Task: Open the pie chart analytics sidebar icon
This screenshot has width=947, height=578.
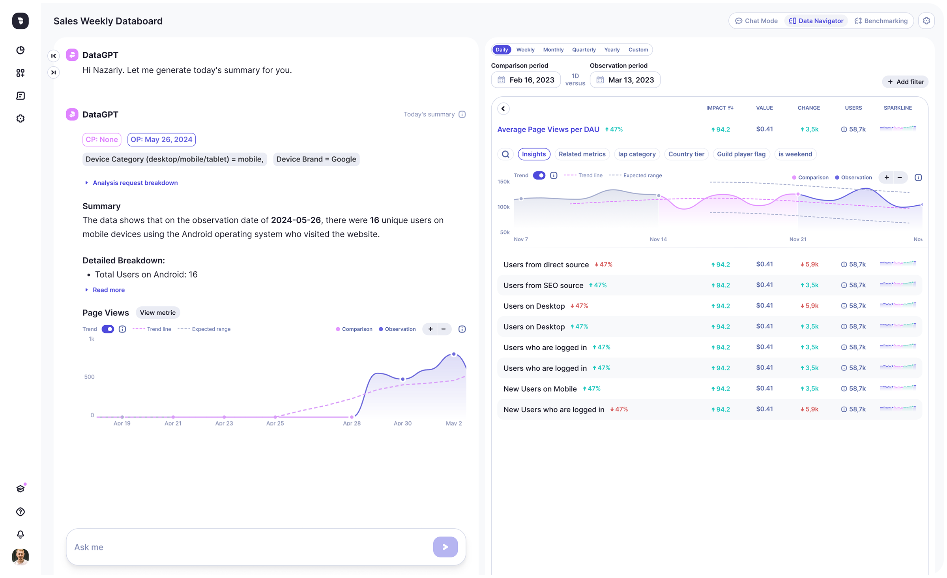Action: pyautogui.click(x=21, y=50)
